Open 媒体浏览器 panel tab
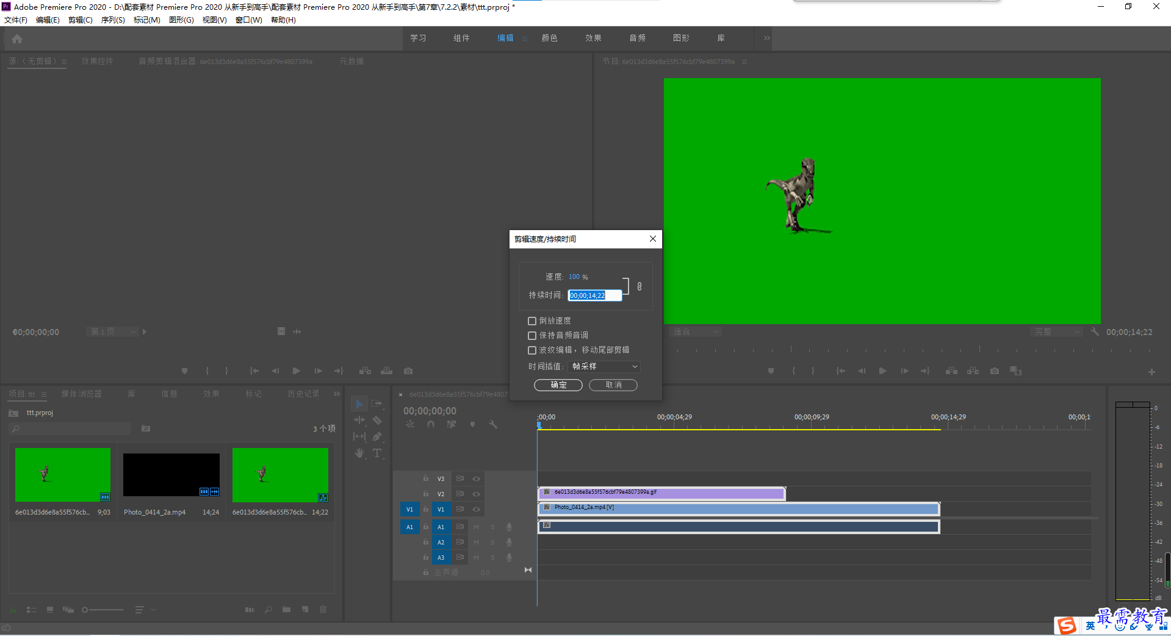This screenshot has height=636, width=1171. [81, 394]
